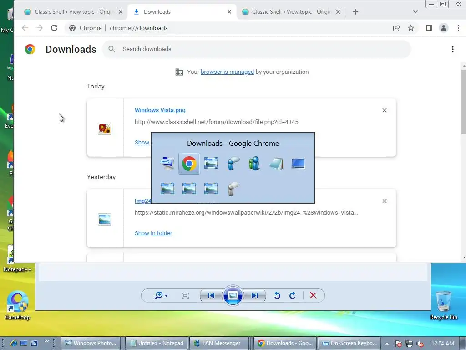Select Notepad icon in window switcher
466x350 pixels.
276,164
